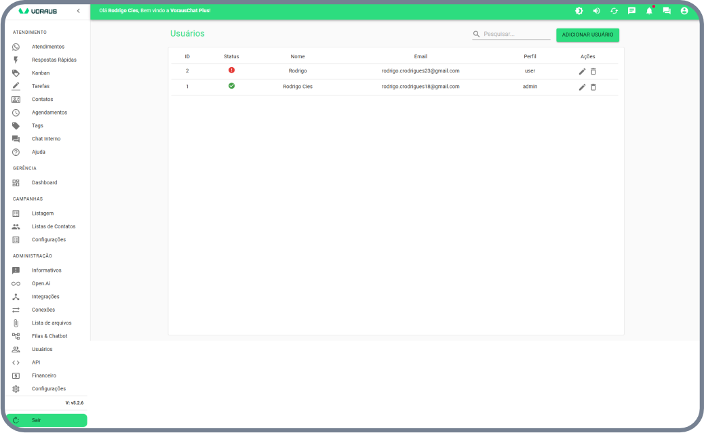Focus the Pesquisar search field
The width and height of the screenshot is (704, 433).
tap(515, 34)
